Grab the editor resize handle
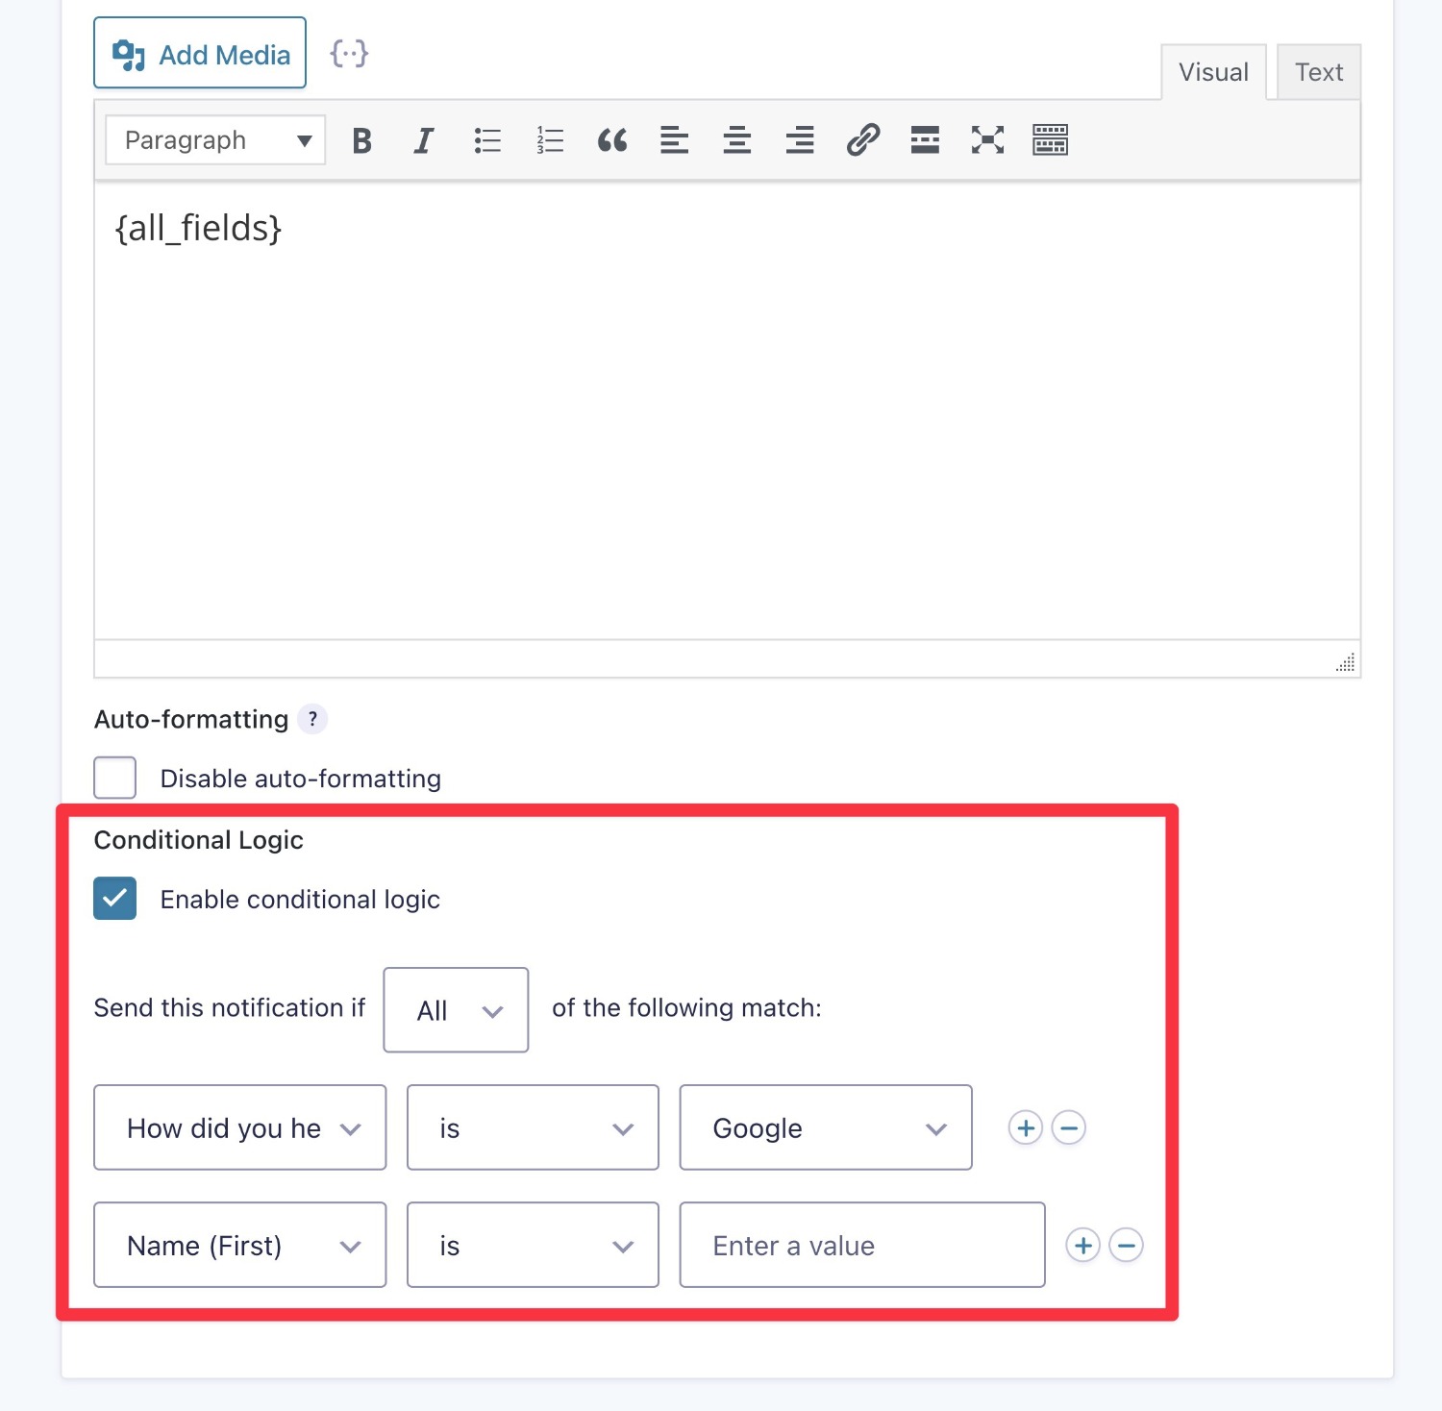This screenshot has width=1442, height=1411. [1346, 662]
